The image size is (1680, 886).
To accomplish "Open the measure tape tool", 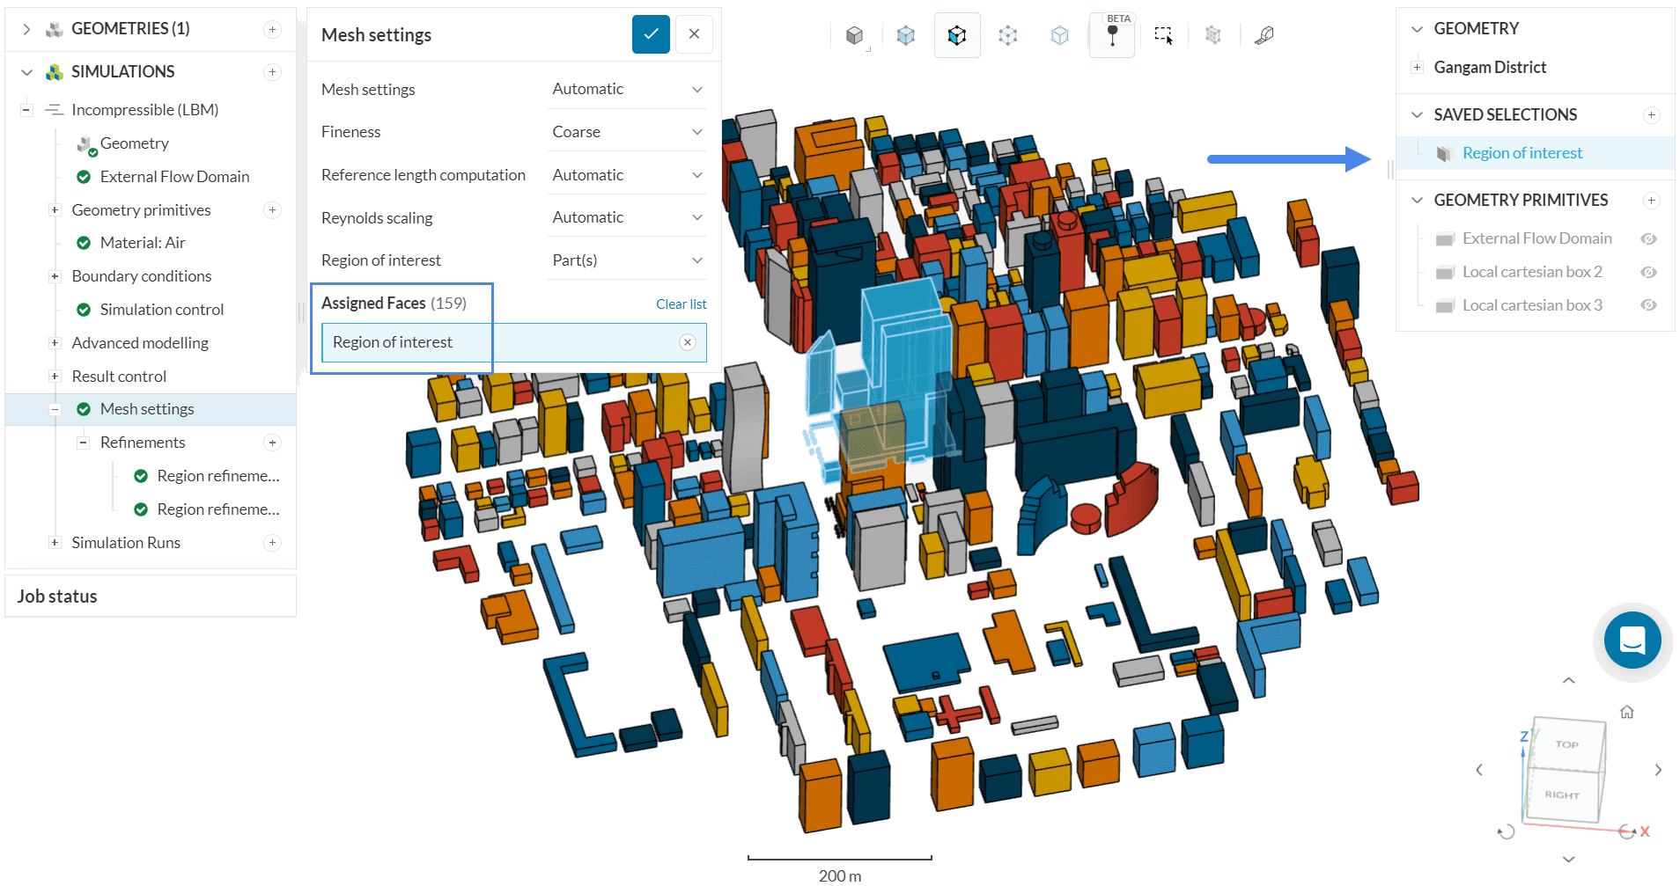I will tap(1264, 35).
